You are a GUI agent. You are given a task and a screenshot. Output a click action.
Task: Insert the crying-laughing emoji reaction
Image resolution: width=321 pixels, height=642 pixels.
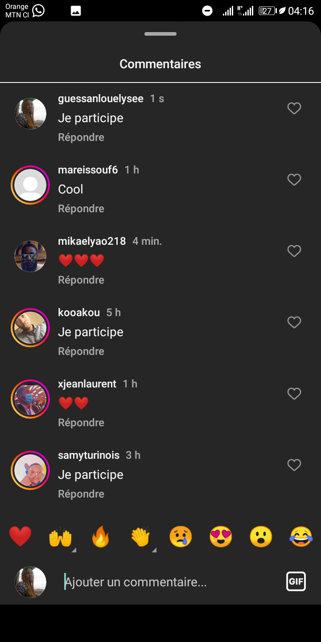[301, 536]
